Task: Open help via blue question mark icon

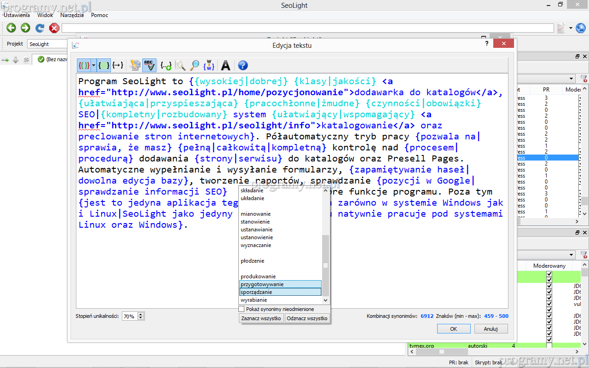Action: click(243, 65)
